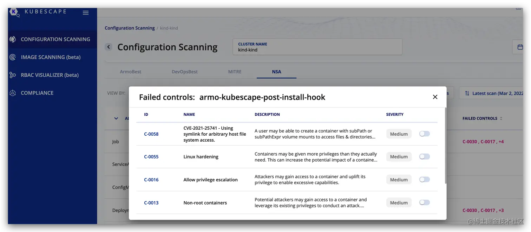The width and height of the screenshot is (531, 232).
Task: Open Configuration Scanning from the sidebar
Action: [x=52, y=39]
